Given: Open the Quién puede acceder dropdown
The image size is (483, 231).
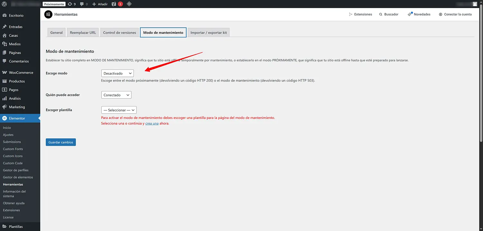Looking at the screenshot, I should coord(116,95).
